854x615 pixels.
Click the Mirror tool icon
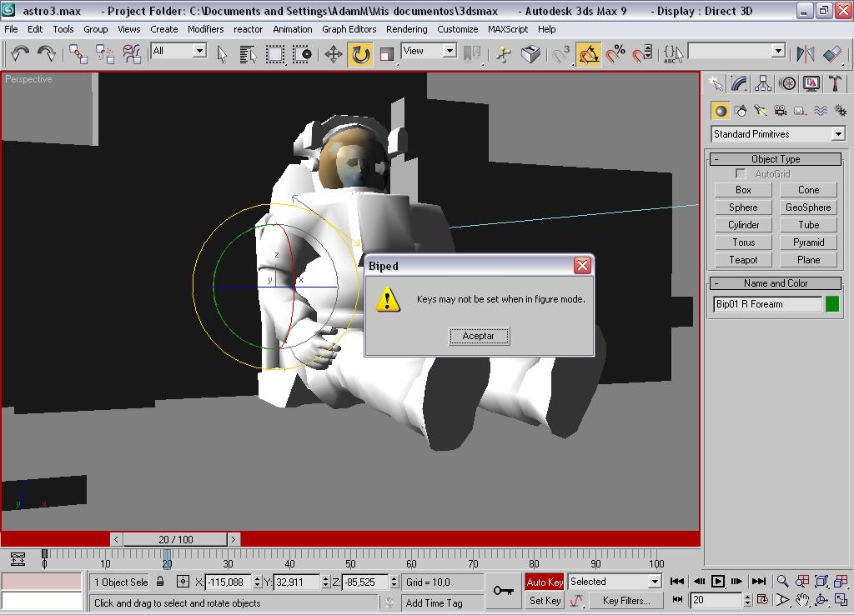[x=805, y=54]
